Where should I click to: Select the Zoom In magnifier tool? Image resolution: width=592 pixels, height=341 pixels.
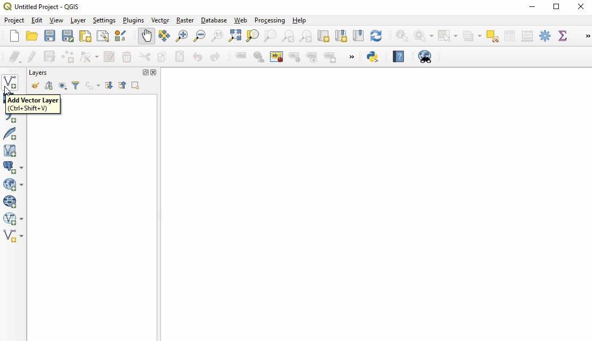182,36
